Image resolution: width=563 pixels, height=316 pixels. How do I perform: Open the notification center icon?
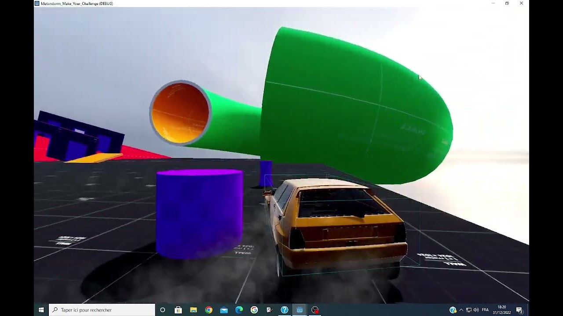click(519, 310)
